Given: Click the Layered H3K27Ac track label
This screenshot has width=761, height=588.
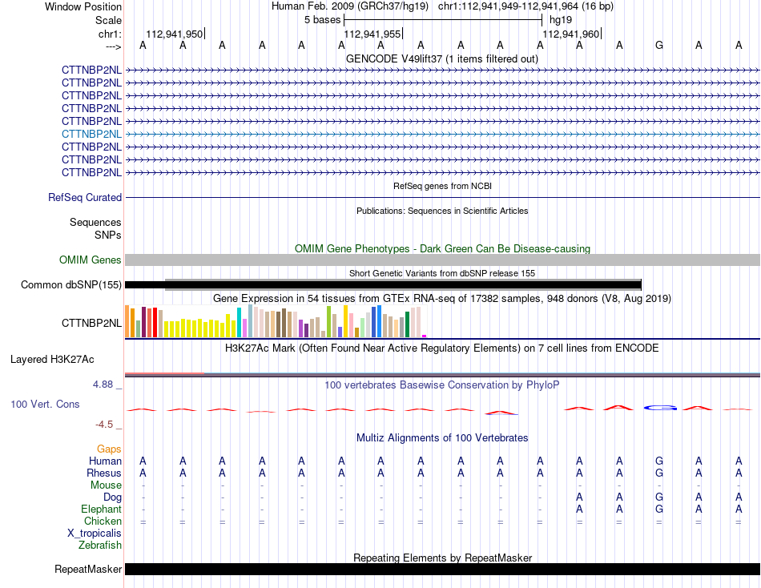Looking at the screenshot, I should click(52, 360).
